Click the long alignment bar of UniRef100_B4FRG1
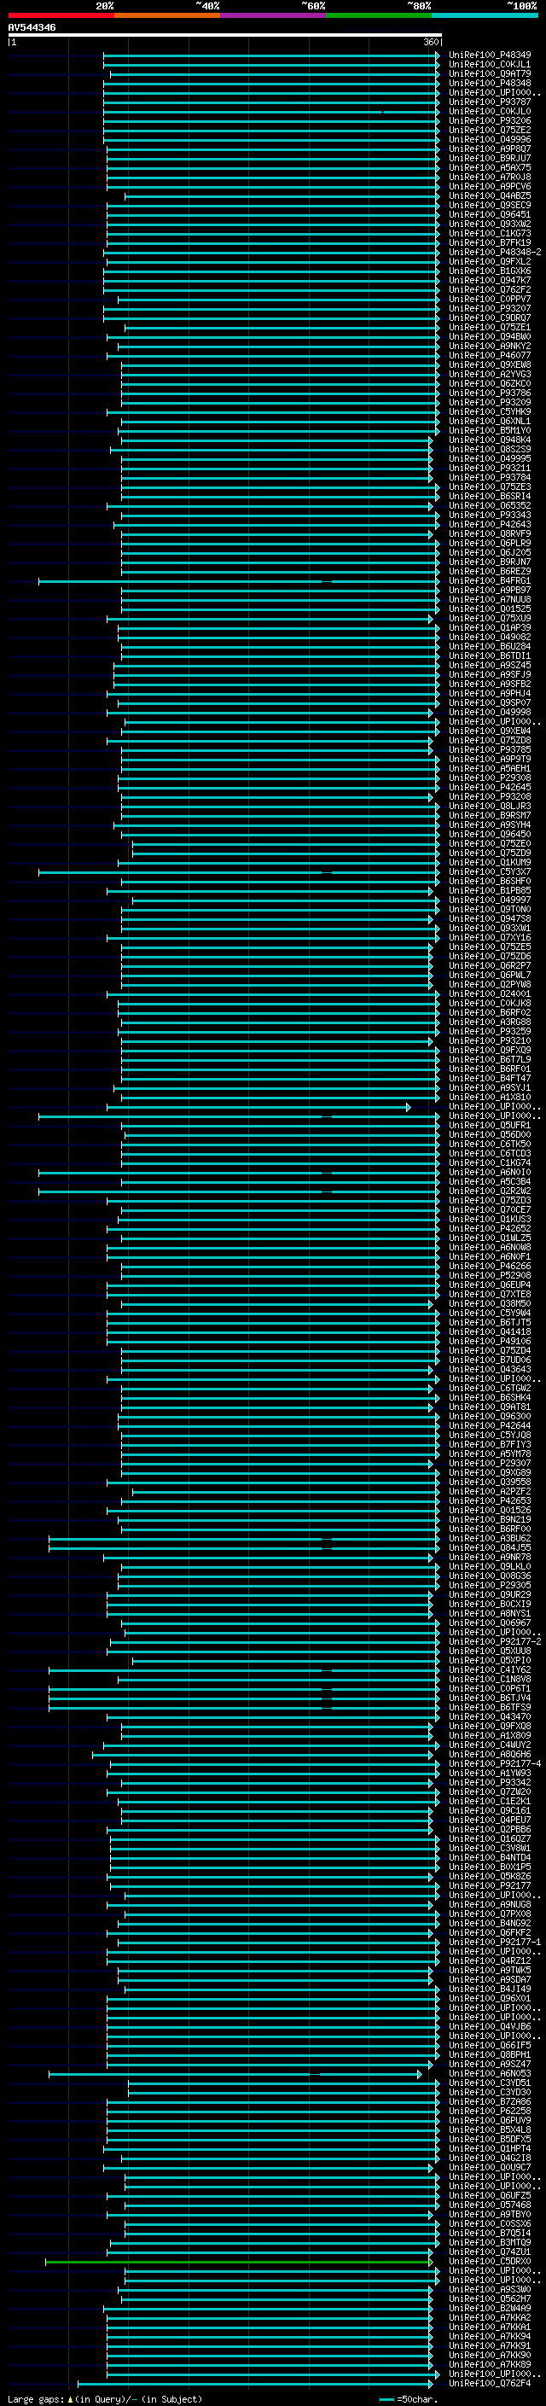Image resolution: width=546 pixels, height=2406 pixels. pyautogui.click(x=238, y=581)
